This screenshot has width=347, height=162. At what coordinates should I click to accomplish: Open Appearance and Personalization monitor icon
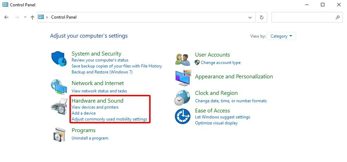tap(183, 78)
